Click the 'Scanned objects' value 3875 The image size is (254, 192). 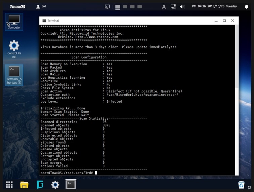107,125
